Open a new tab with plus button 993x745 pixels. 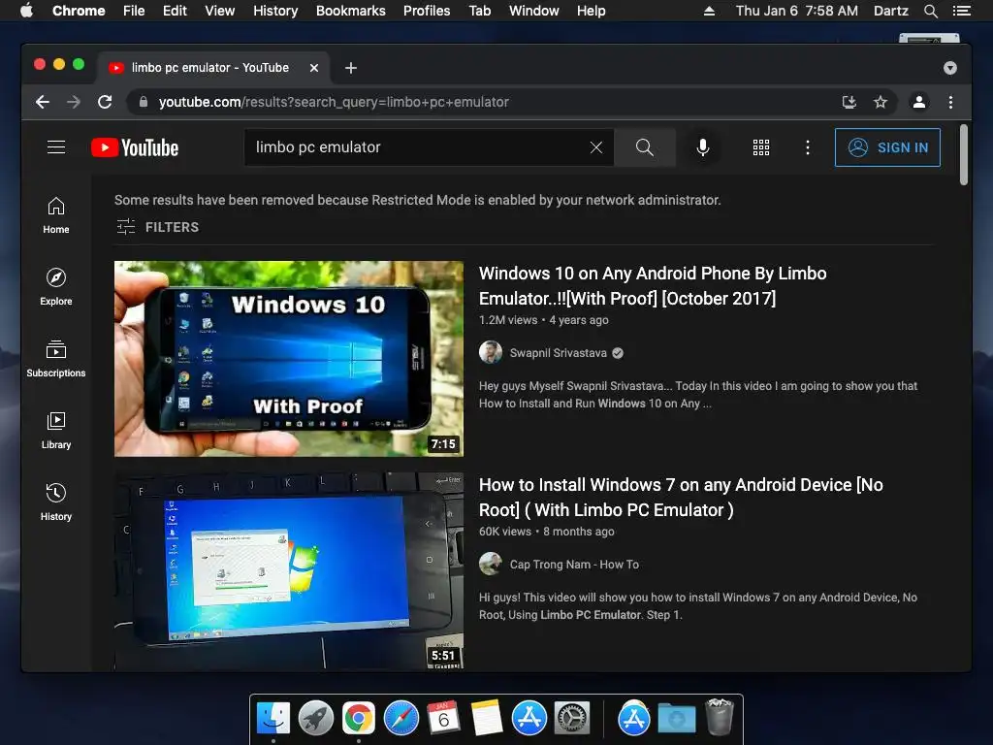(351, 68)
